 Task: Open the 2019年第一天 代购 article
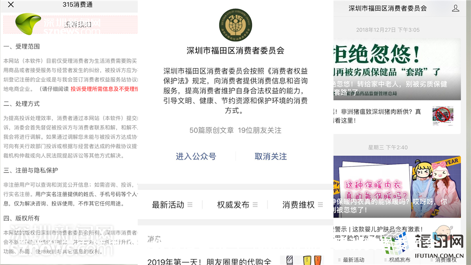click(210, 261)
